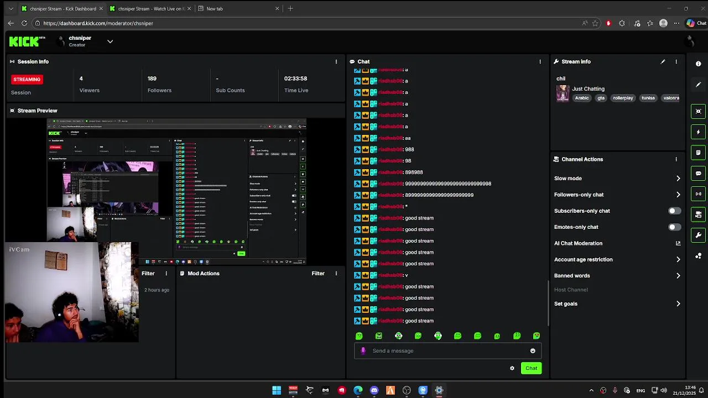
Task: Click the browser address bar URL
Action: (98, 23)
